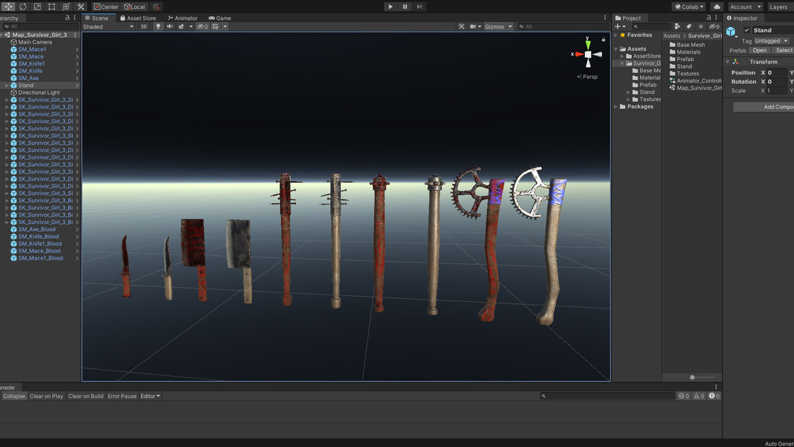Select the Rotate tool
This screenshot has height=447, width=794.
coord(23,7)
